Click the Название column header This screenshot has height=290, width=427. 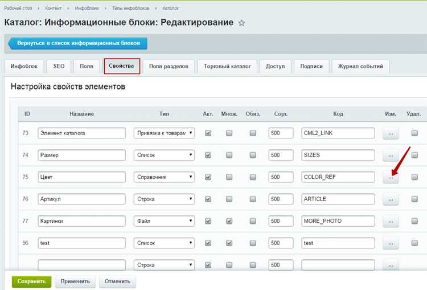pos(81,114)
